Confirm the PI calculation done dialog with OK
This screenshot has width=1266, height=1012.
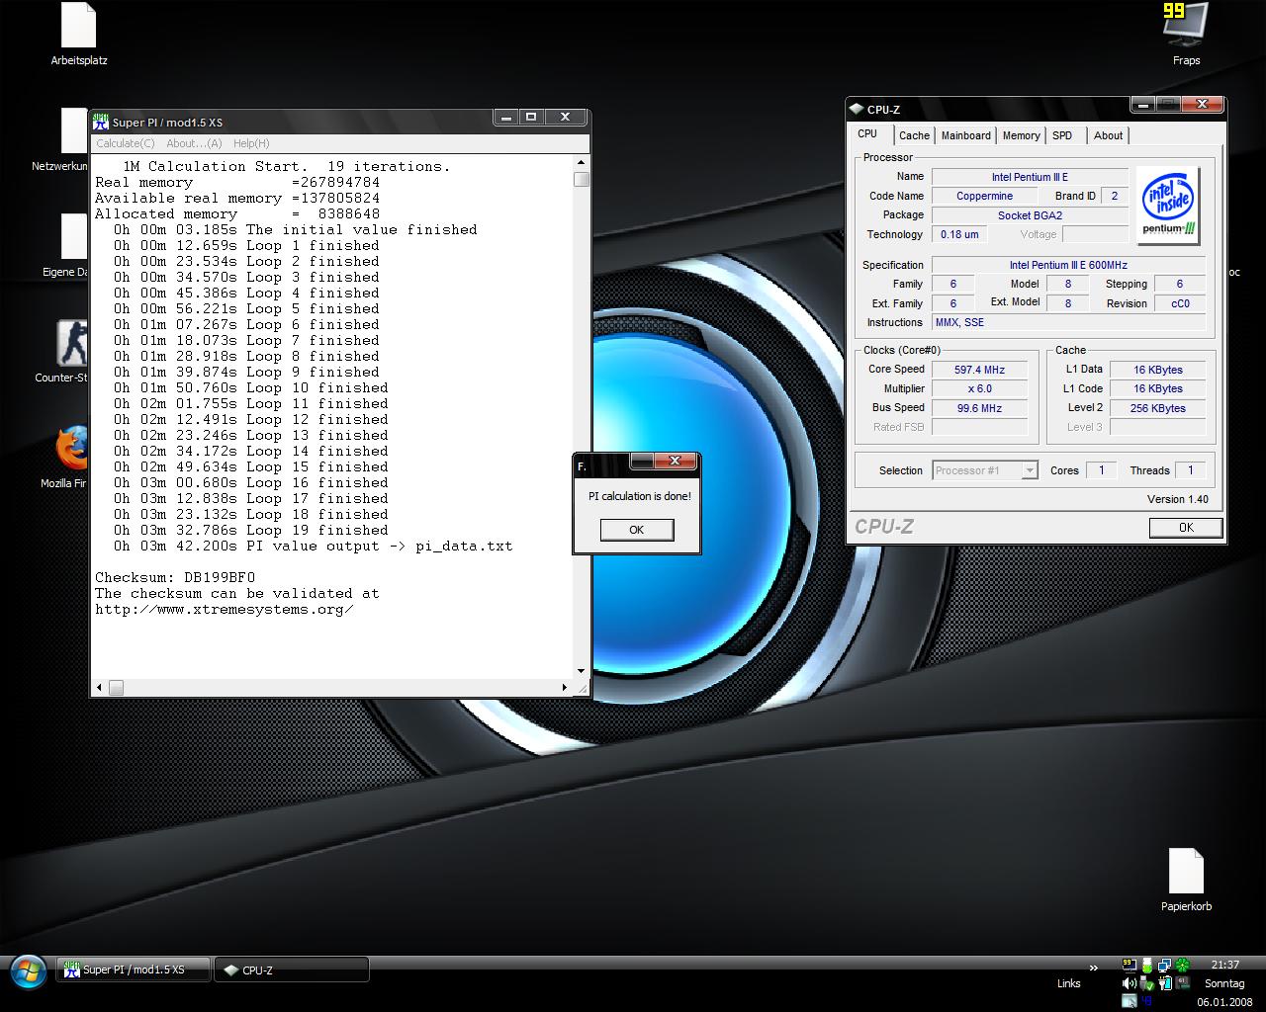click(636, 530)
